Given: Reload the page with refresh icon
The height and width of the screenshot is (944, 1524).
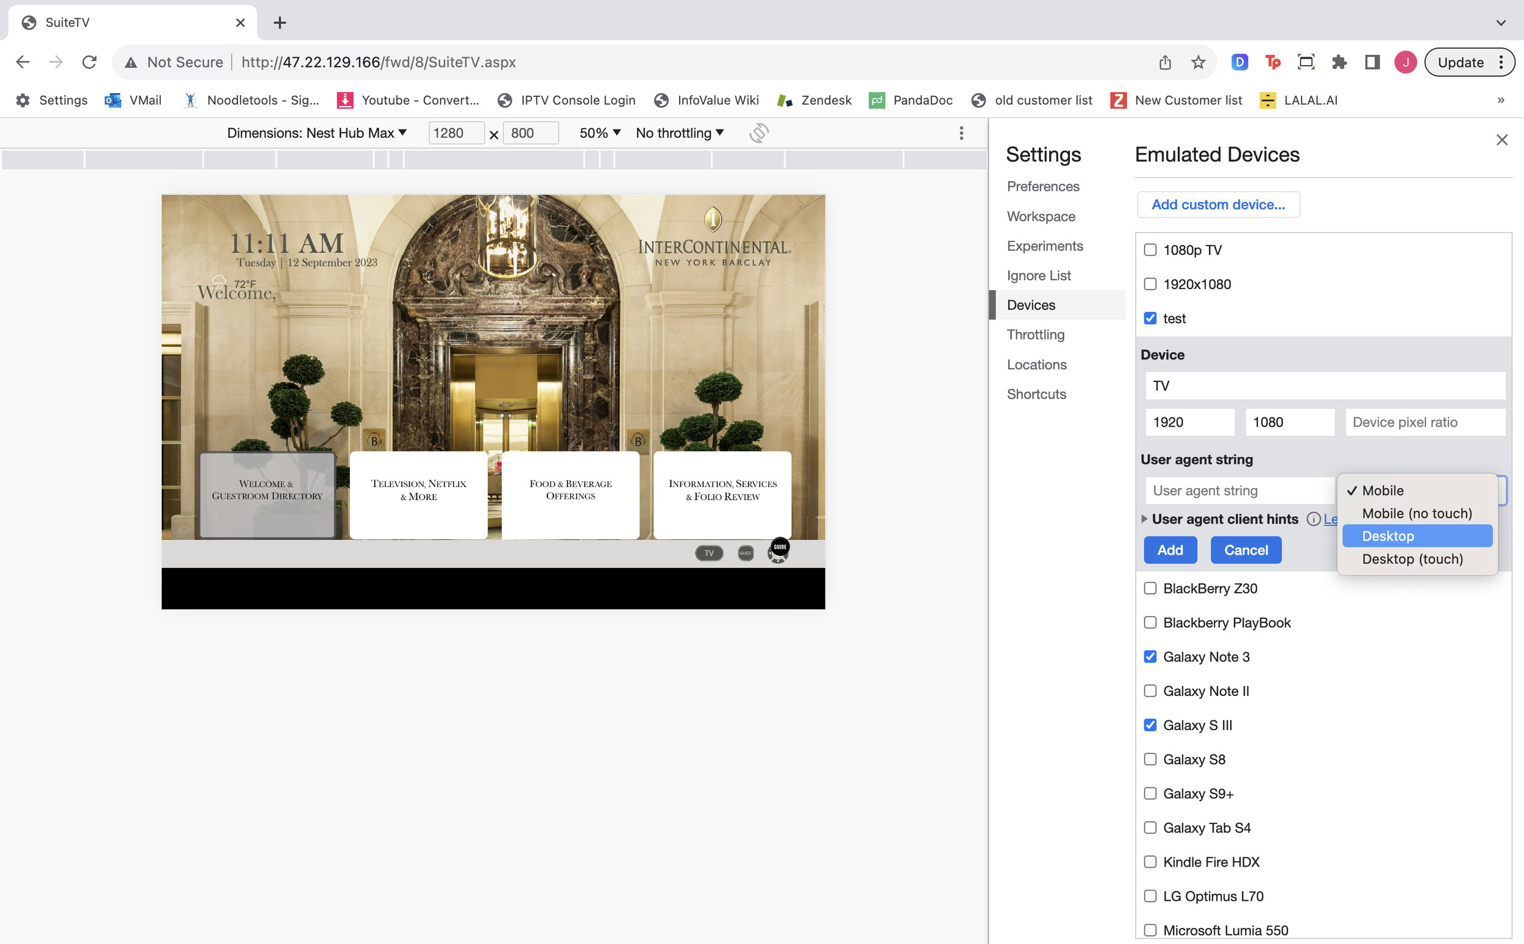Looking at the screenshot, I should pyautogui.click(x=89, y=62).
